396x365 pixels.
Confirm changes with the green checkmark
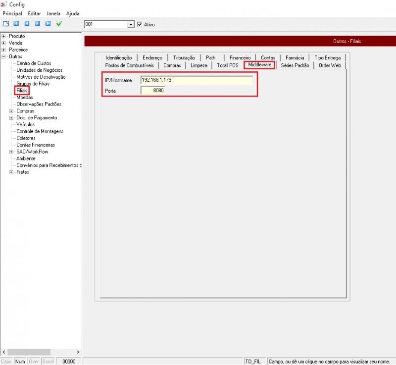pos(59,23)
